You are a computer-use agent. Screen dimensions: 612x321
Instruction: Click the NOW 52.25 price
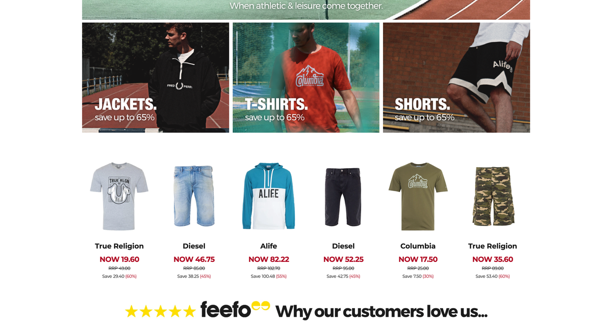pos(343,259)
